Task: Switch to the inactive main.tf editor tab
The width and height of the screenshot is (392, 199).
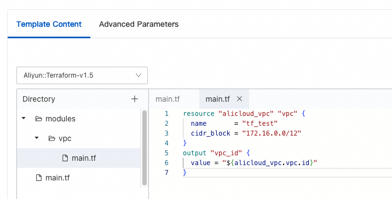Action: pyautogui.click(x=168, y=99)
